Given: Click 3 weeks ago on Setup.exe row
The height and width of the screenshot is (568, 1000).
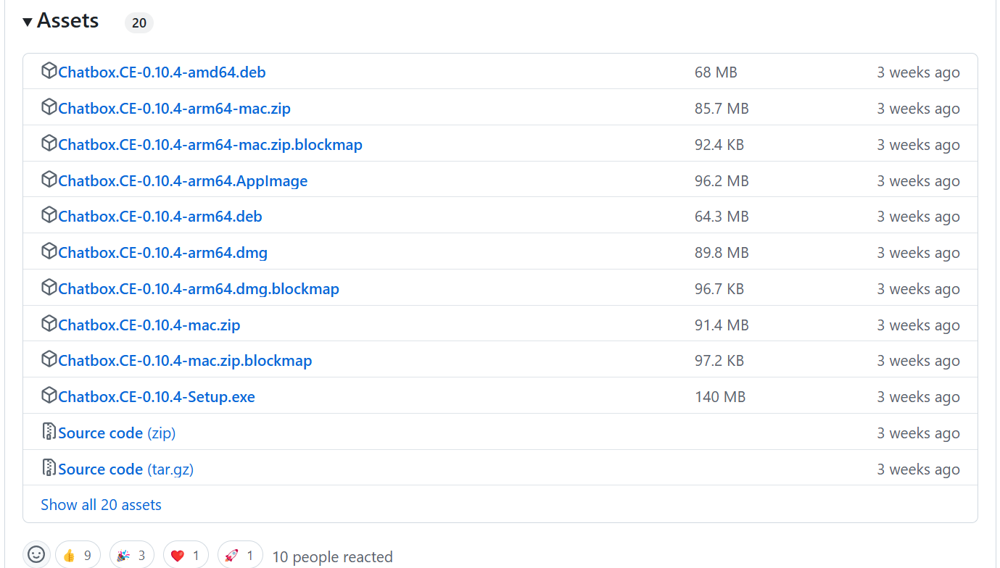Looking at the screenshot, I should pos(918,397).
